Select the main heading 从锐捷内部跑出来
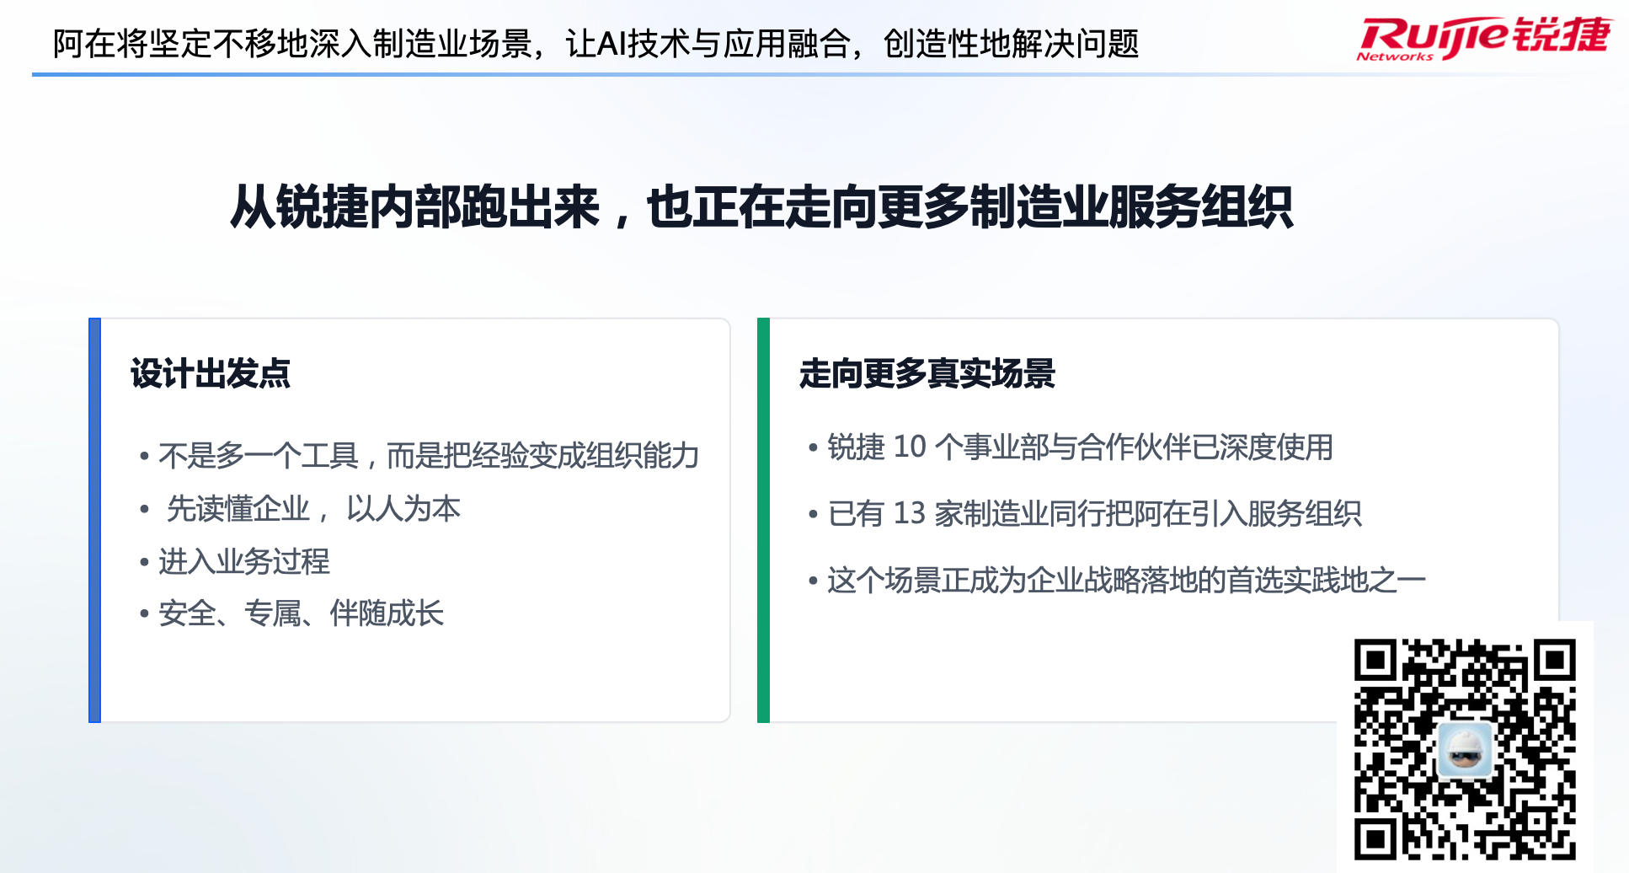Image resolution: width=1629 pixels, height=873 pixels. pos(761,207)
